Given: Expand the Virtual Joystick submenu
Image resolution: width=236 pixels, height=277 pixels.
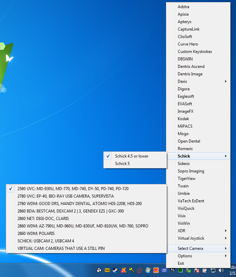Looking at the screenshot, I should [198, 238].
